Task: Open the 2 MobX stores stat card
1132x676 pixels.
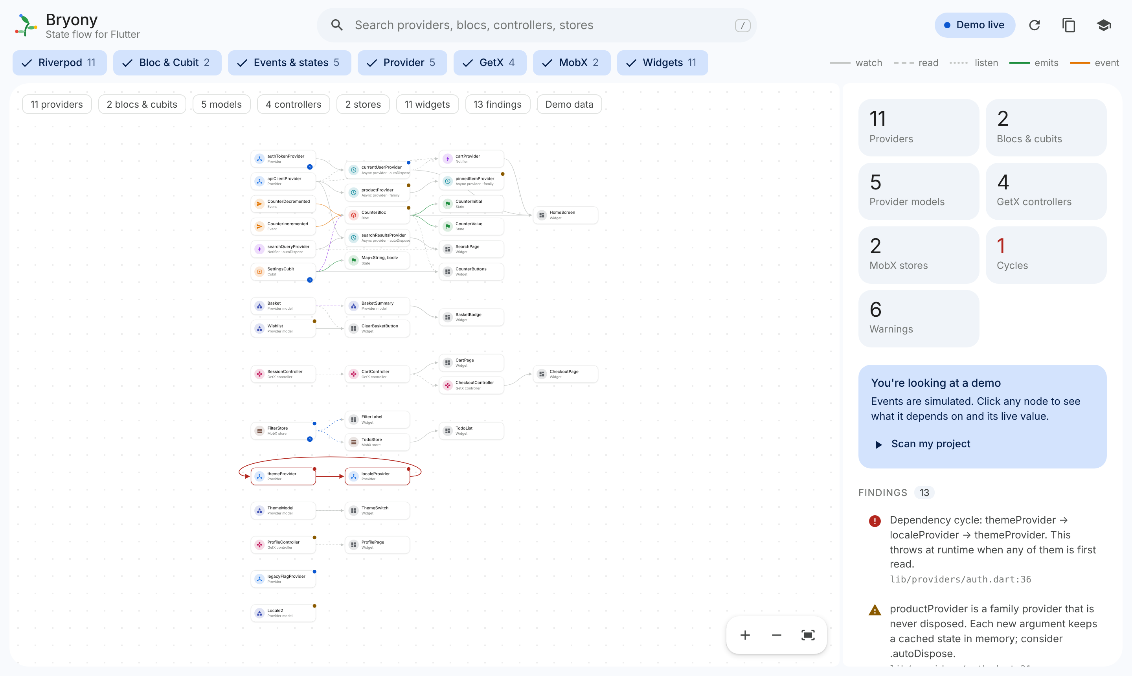Action: [x=918, y=255]
